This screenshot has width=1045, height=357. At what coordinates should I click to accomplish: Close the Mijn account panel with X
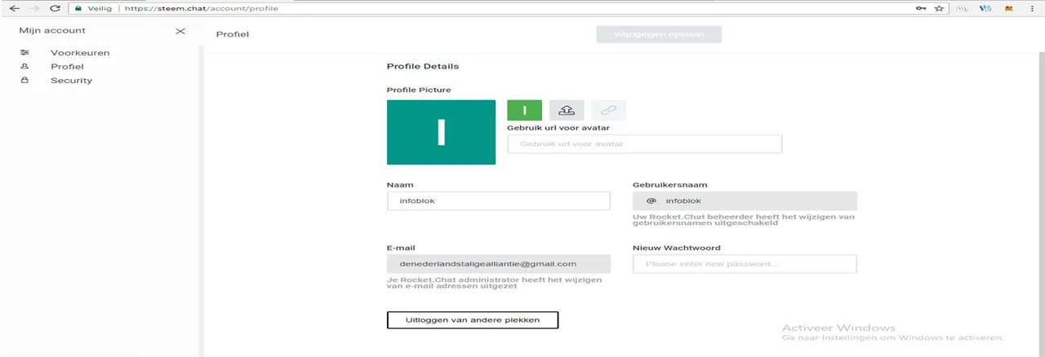coord(180,31)
